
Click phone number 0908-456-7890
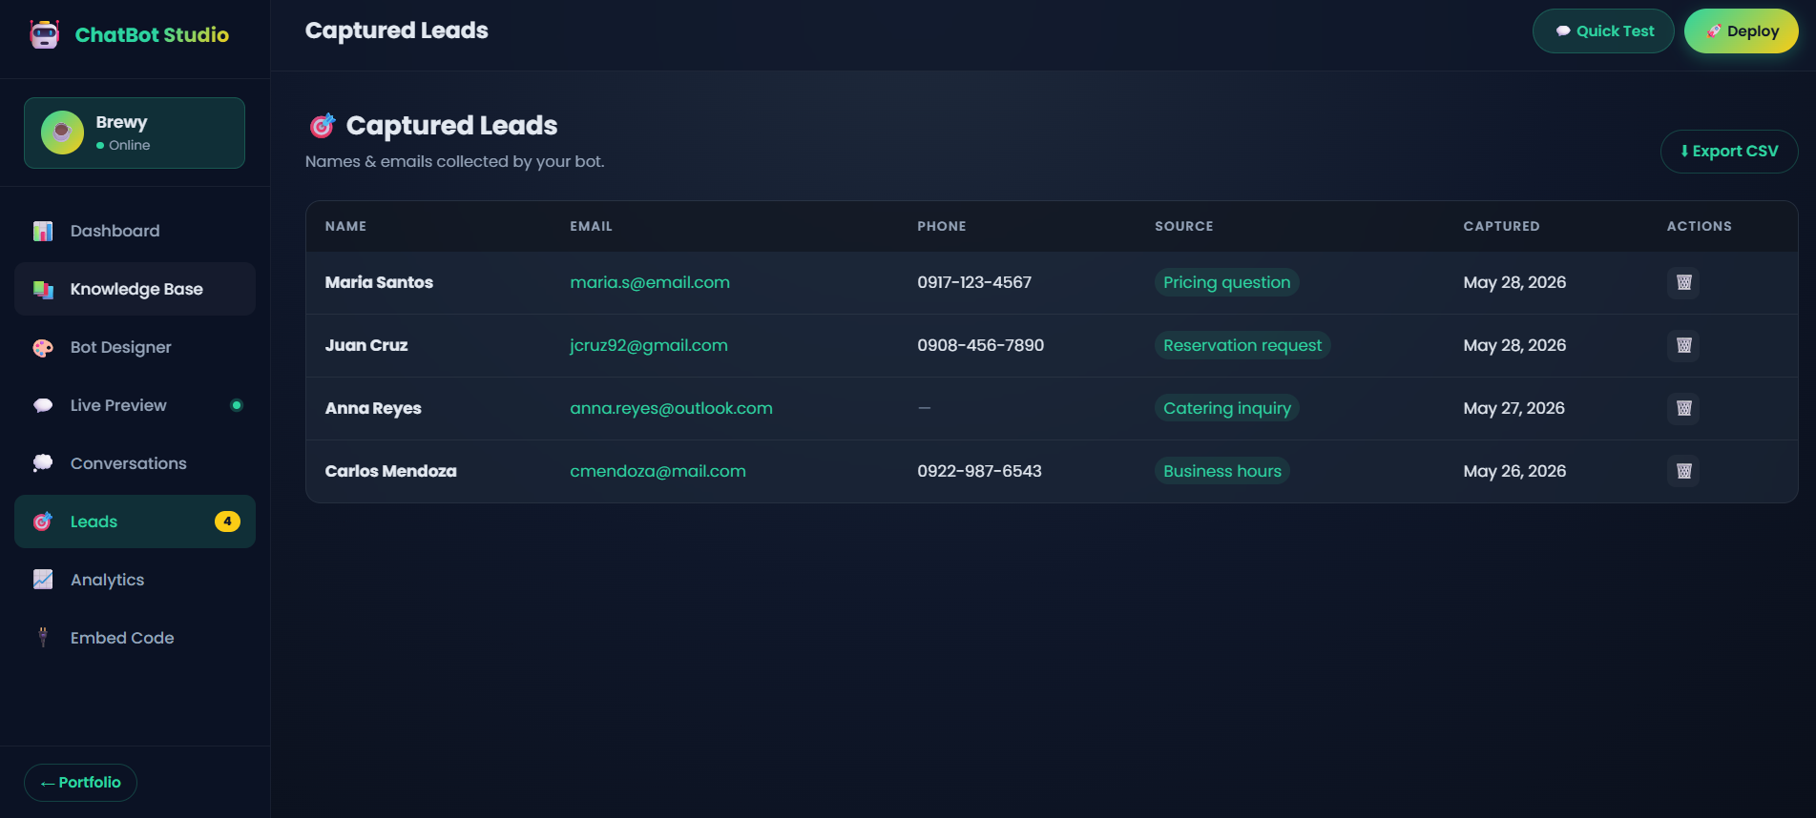980,345
